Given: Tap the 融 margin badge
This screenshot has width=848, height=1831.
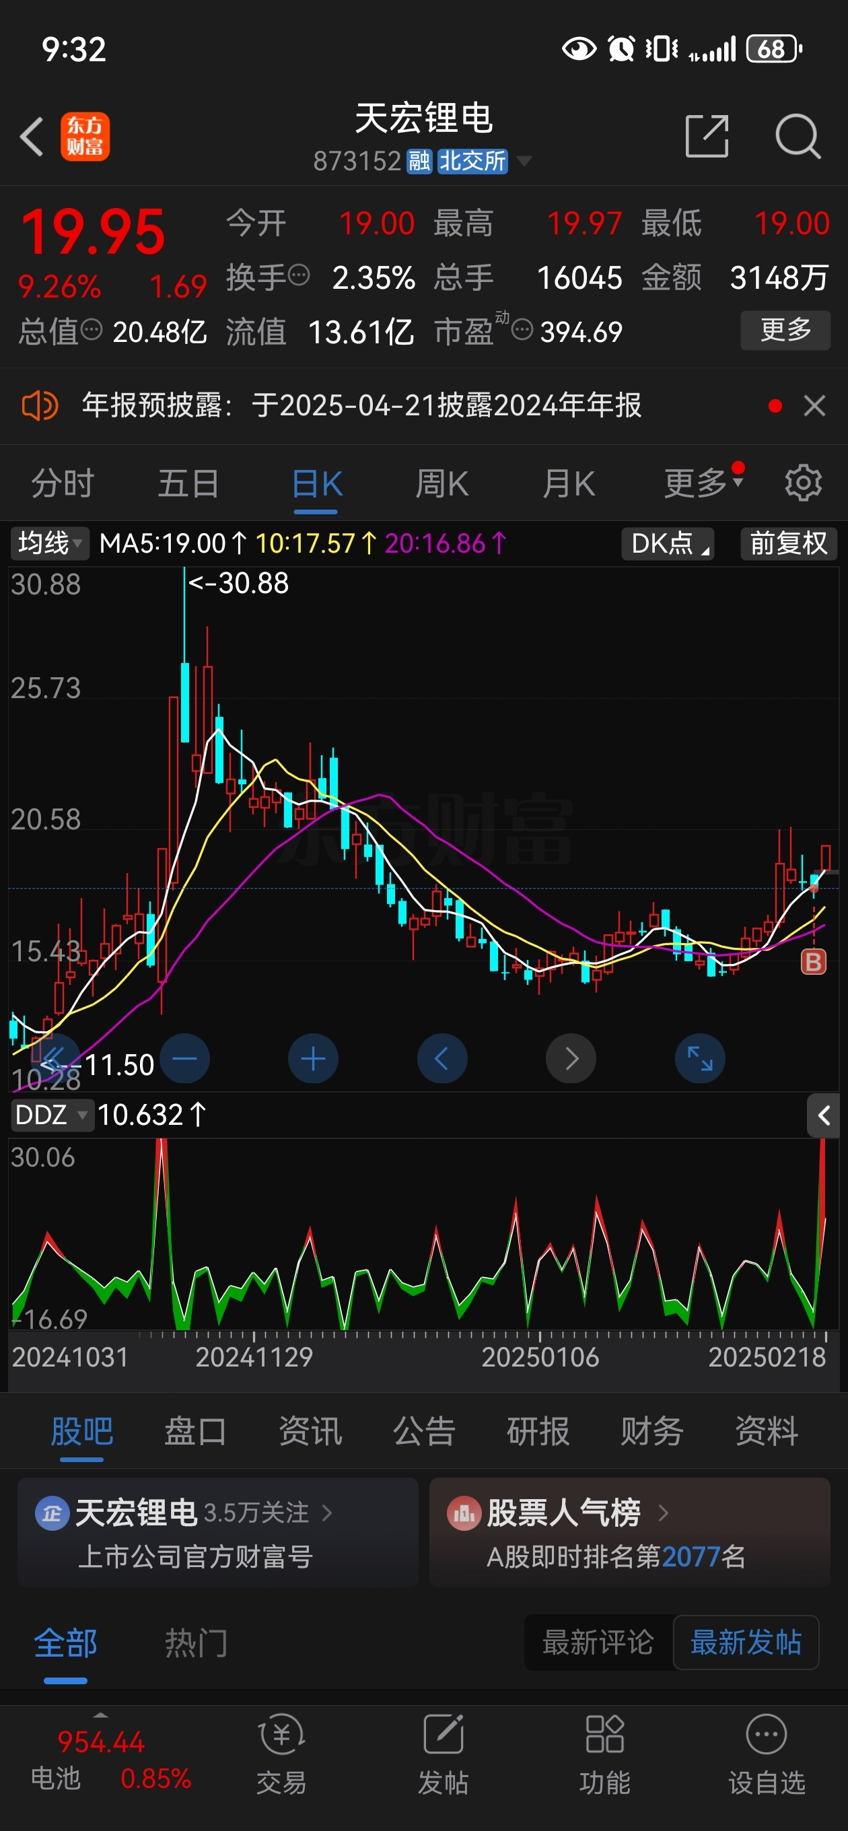Looking at the screenshot, I should click(x=419, y=162).
